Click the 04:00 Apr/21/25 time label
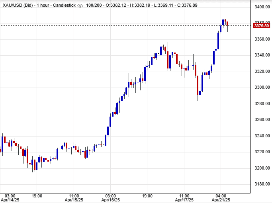The height and width of the screenshot is (203, 272). [221, 198]
